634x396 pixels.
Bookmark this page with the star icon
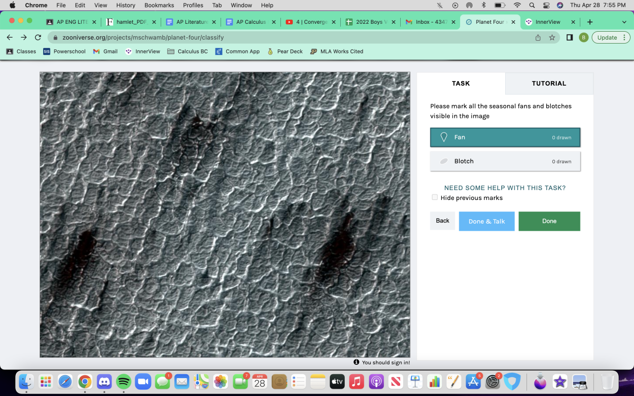(x=552, y=38)
